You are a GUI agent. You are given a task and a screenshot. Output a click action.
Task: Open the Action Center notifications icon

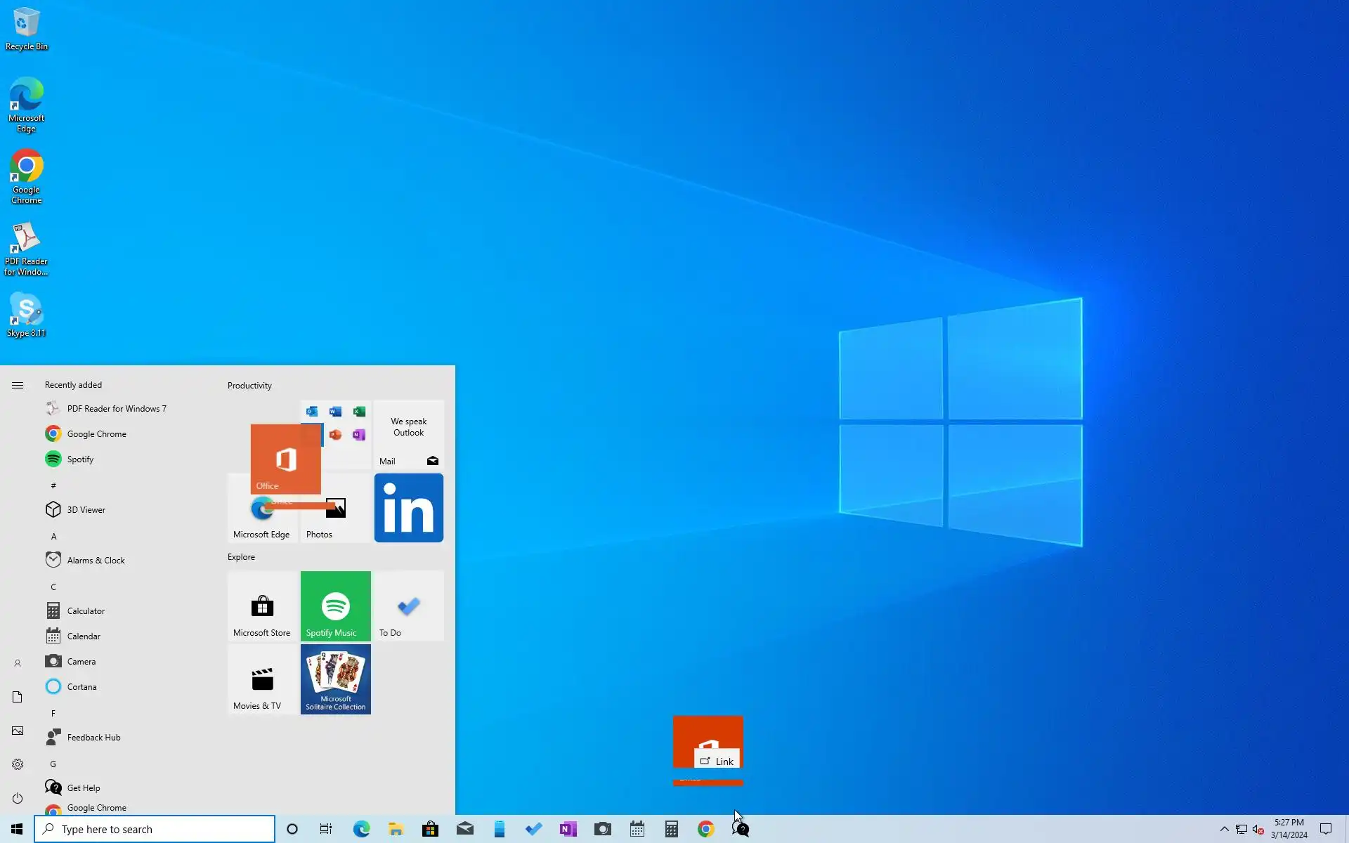tap(1325, 829)
